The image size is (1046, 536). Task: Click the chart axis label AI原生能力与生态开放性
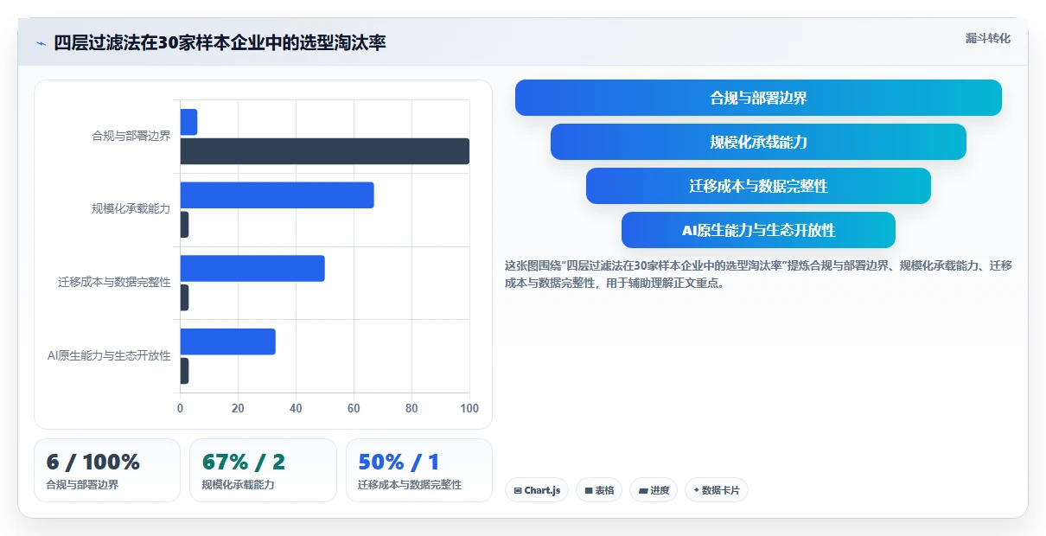click(109, 355)
